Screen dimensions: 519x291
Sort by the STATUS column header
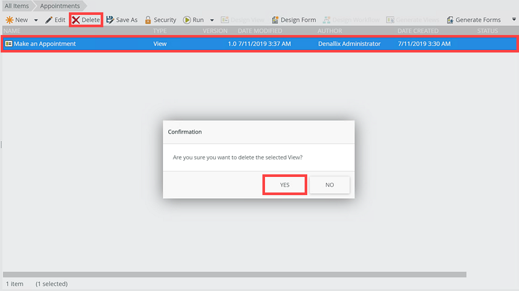click(x=487, y=30)
